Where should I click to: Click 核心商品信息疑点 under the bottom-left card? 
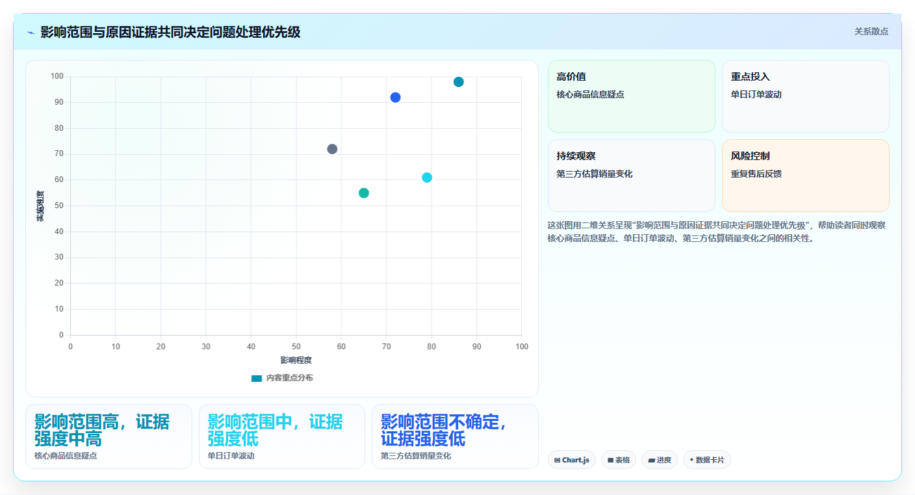(x=66, y=456)
